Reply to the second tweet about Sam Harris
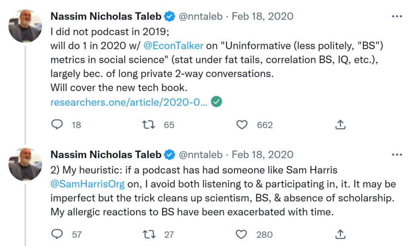 [58, 234]
